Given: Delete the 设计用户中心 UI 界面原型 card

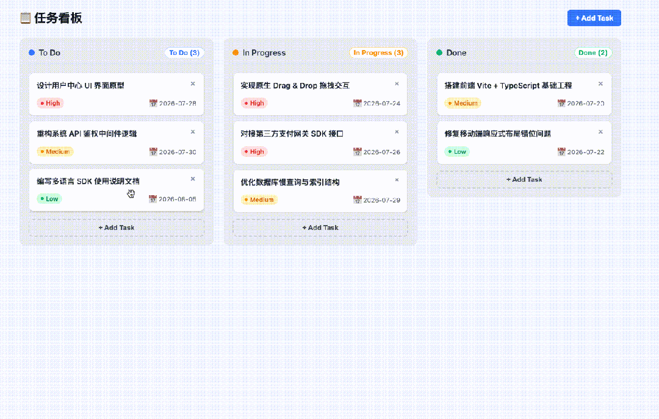Looking at the screenshot, I should point(193,84).
